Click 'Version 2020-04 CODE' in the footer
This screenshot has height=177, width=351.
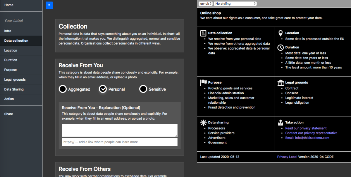316,157
